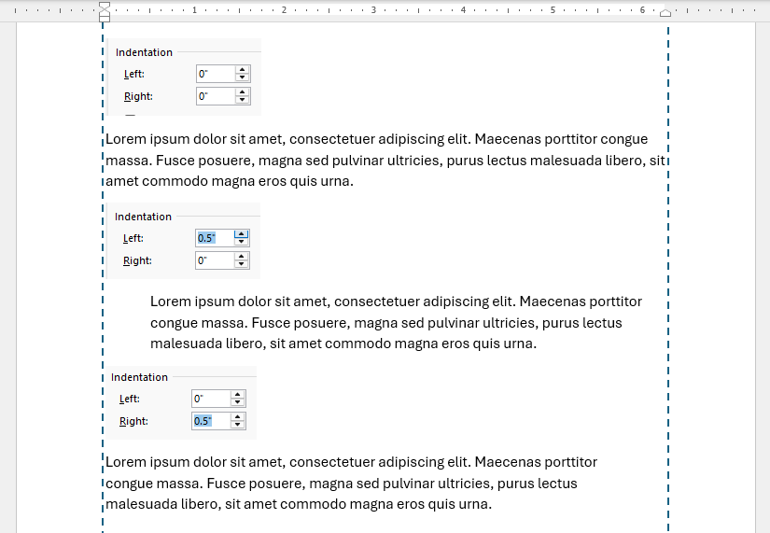Click the Right down arrow in the middle Indentation image

click(x=241, y=264)
